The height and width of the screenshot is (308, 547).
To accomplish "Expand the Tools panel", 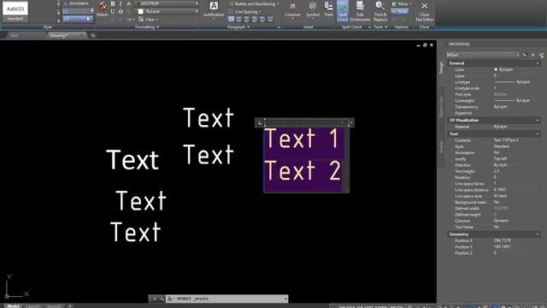I will (x=380, y=27).
